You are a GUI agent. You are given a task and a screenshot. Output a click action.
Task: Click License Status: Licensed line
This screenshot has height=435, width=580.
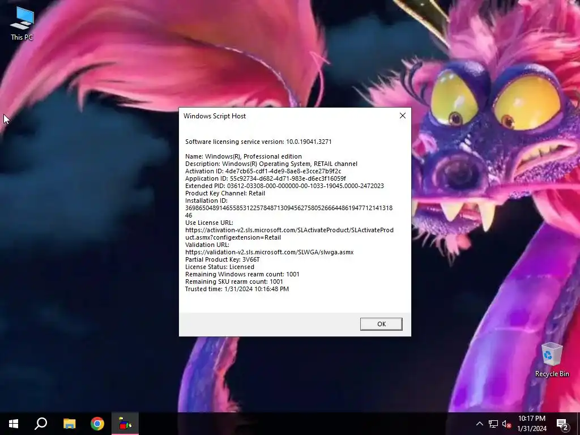coord(220,267)
